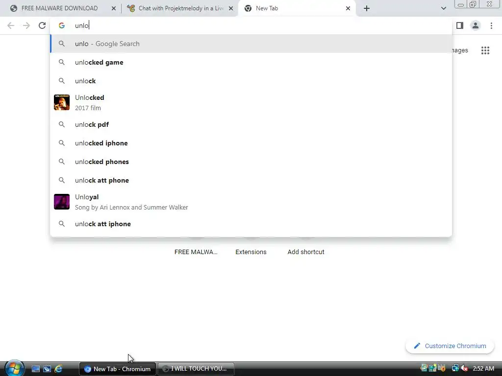
Task: Choose 'unlocked game' suggestion
Action: click(251, 62)
